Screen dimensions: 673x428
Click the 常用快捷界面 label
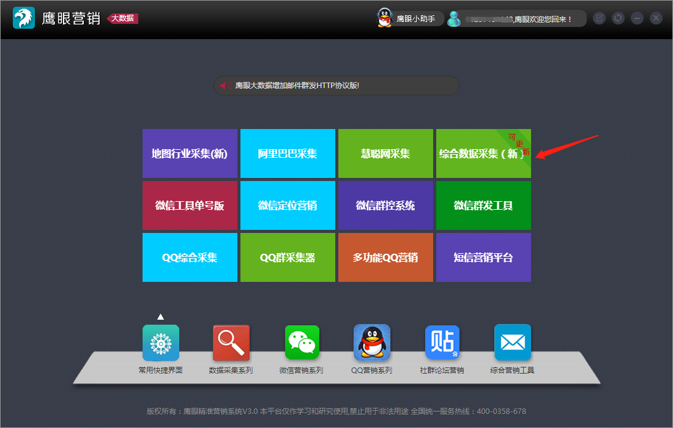(x=160, y=370)
